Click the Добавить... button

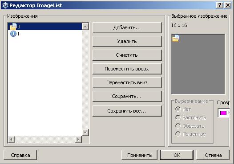pos(127,27)
